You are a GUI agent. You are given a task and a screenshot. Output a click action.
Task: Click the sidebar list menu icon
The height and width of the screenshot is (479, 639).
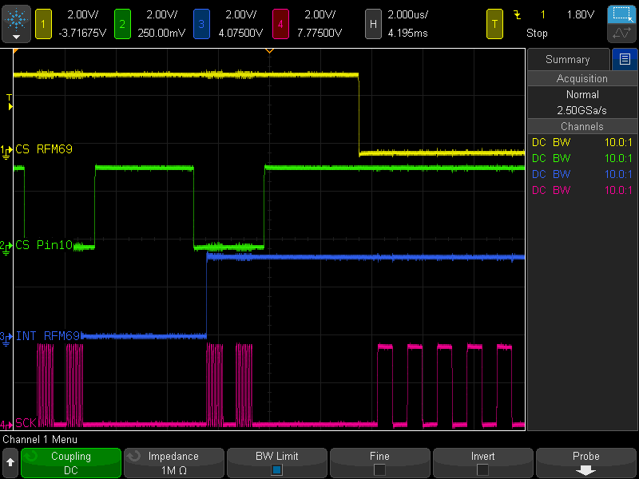click(625, 59)
